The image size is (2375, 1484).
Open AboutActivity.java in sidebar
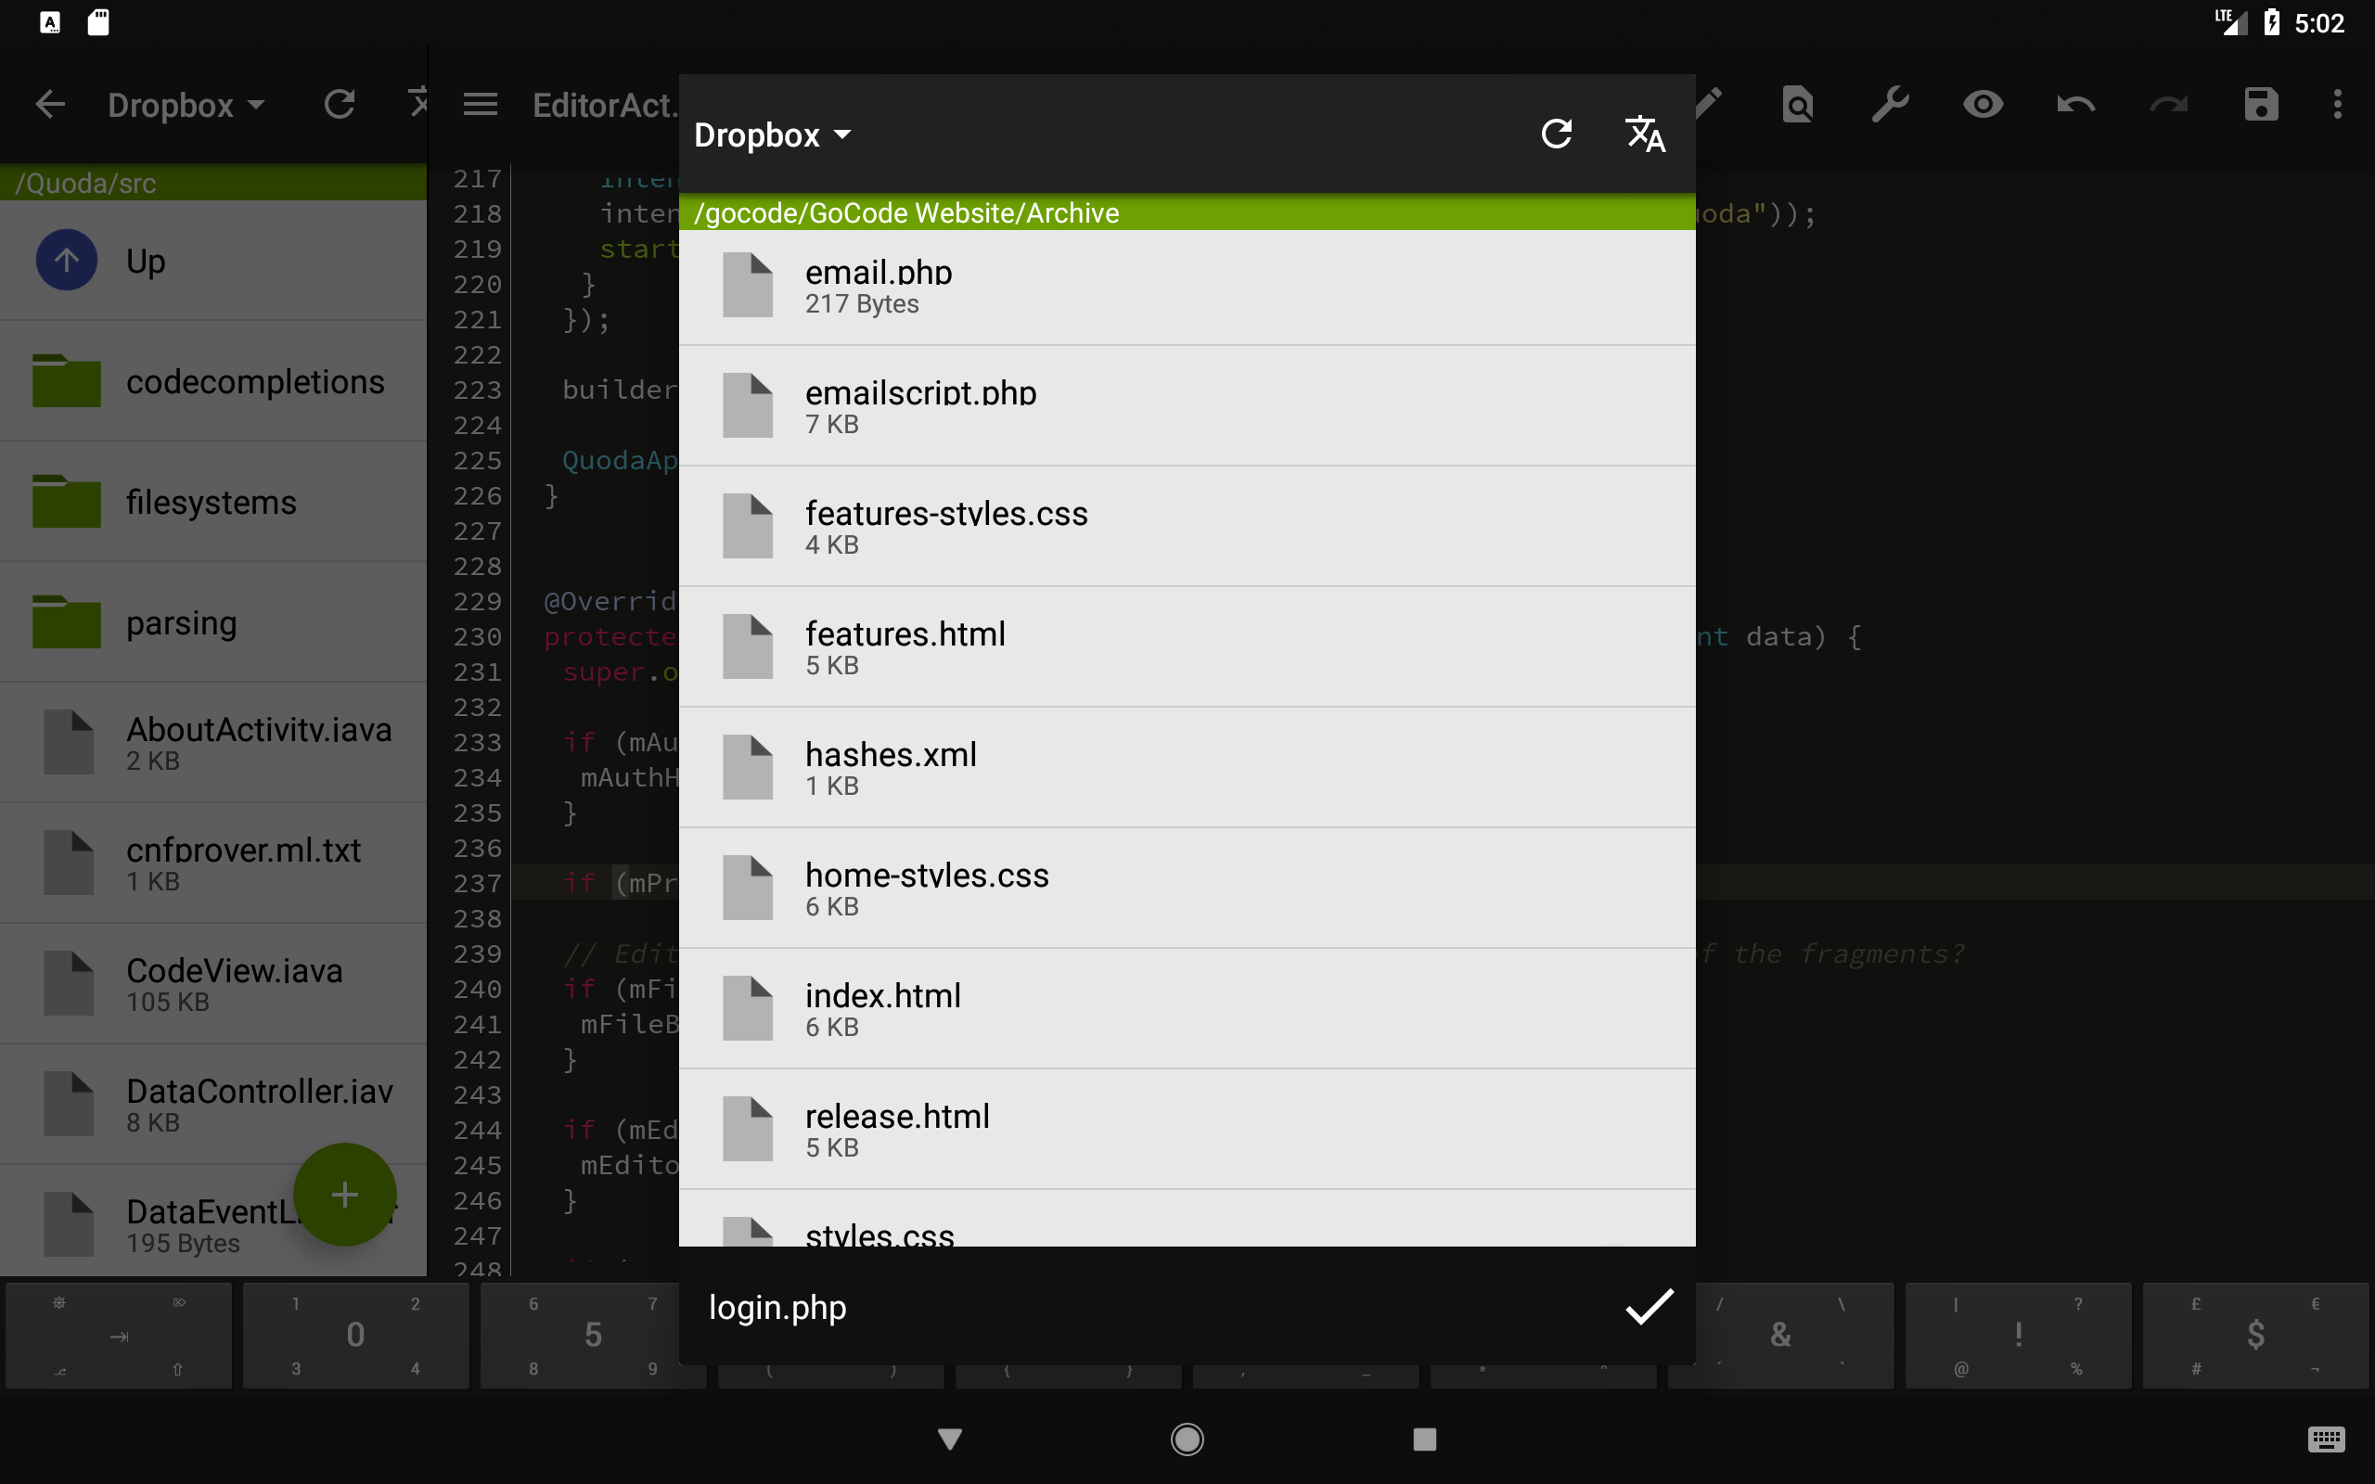tap(213, 744)
